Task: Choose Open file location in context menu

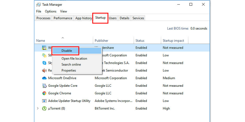Action: pyautogui.click(x=74, y=59)
